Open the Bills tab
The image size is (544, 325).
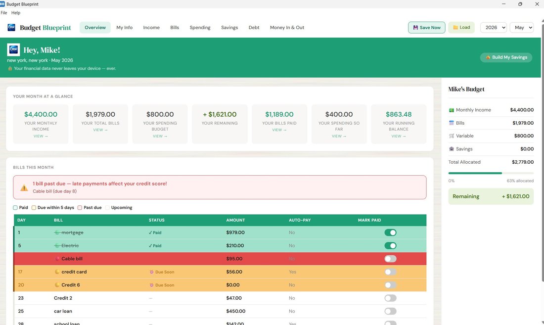click(x=175, y=27)
